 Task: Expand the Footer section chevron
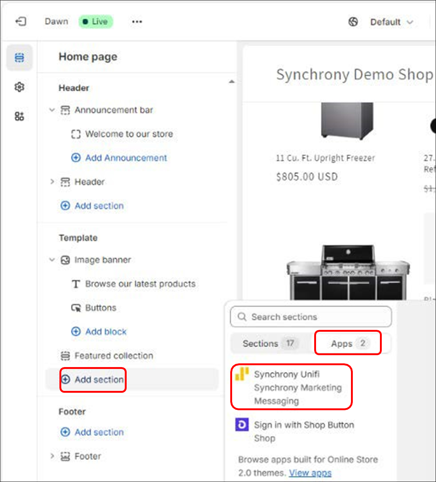(52, 456)
